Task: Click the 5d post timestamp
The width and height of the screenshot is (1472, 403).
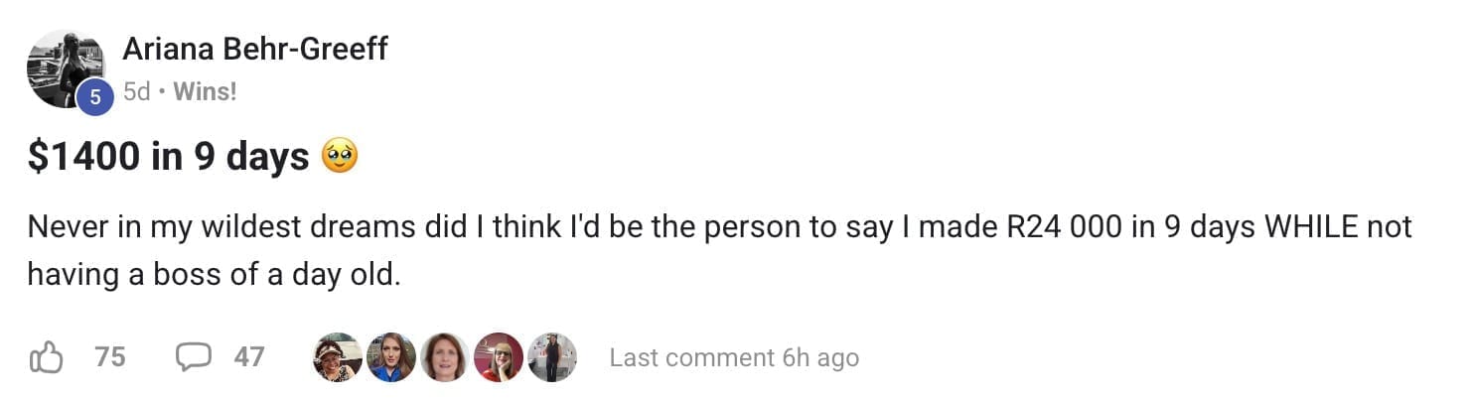Action: click(136, 92)
